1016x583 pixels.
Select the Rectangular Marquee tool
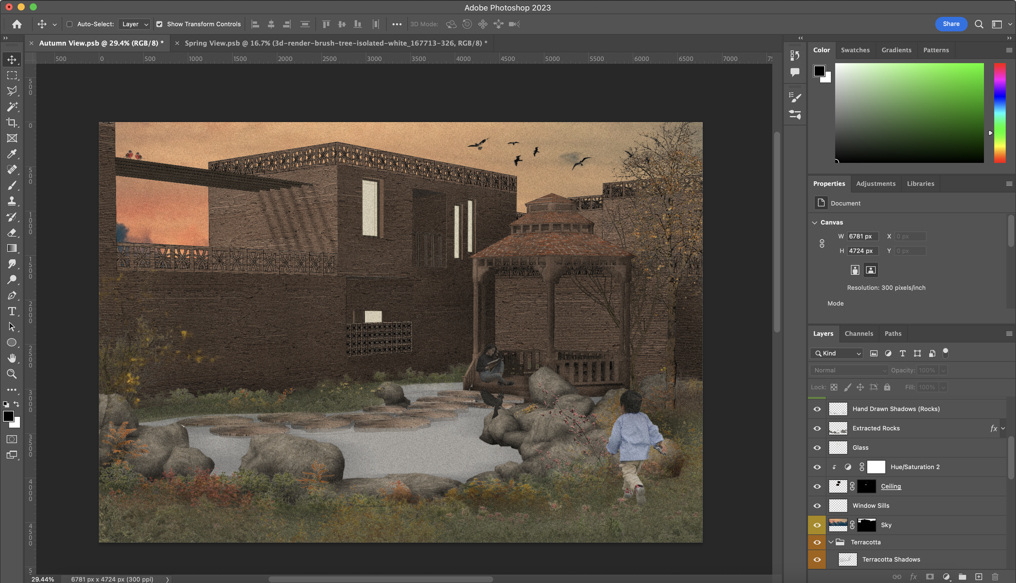[12, 76]
